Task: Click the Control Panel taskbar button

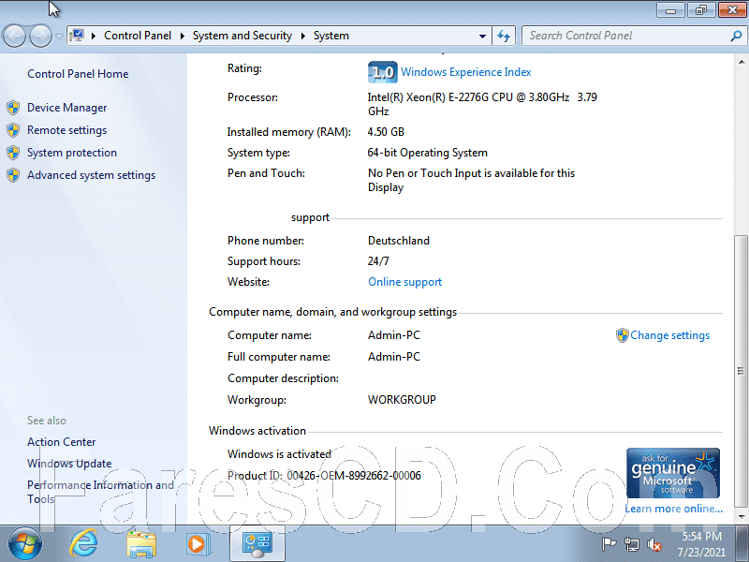Action: [x=257, y=544]
